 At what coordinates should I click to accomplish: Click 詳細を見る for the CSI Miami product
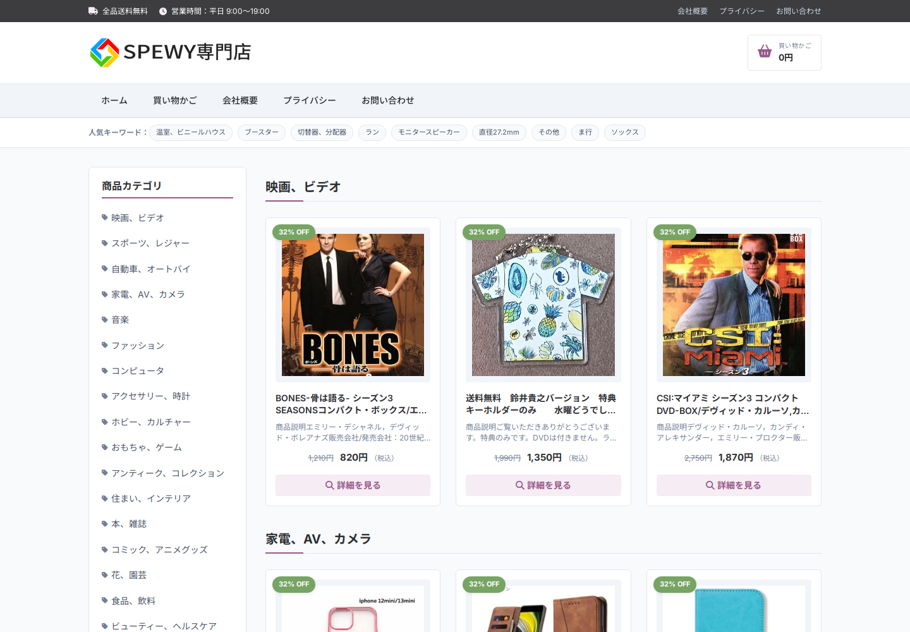click(734, 485)
